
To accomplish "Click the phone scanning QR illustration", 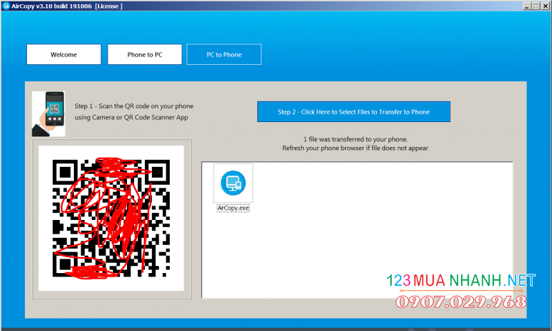I will point(48,114).
